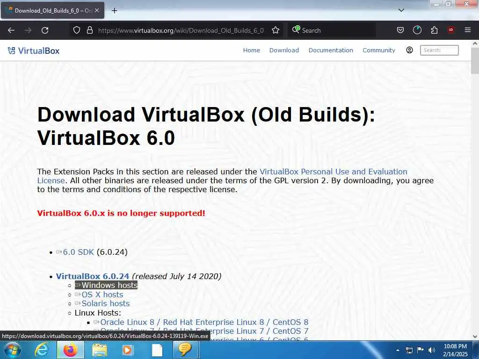
Task: Bookmark this page with the star icon
Action: coord(275,30)
